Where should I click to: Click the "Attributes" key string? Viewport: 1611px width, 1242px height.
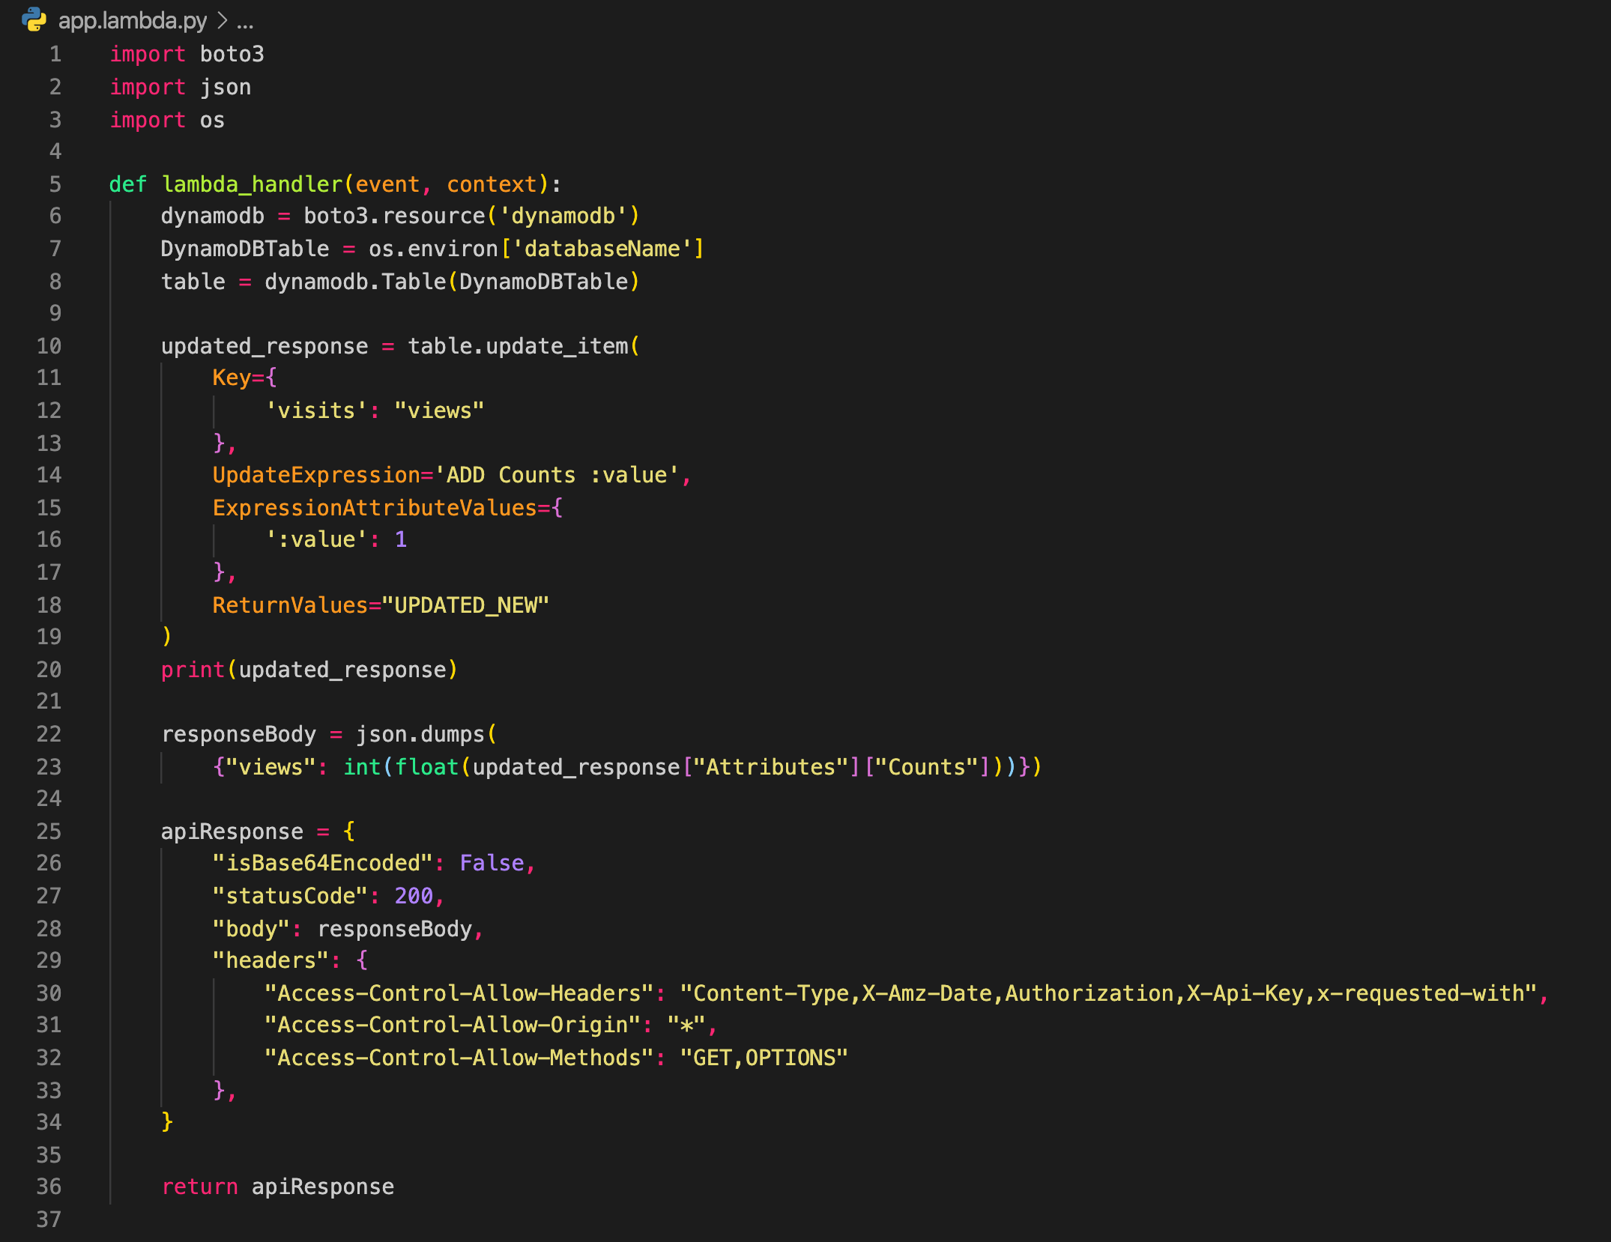point(771,767)
